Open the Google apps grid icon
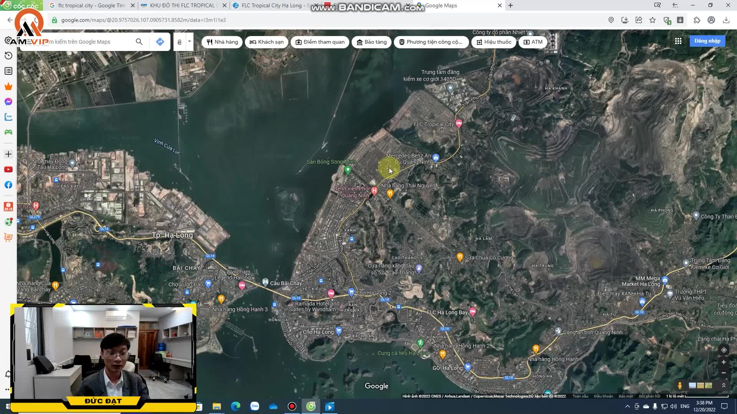This screenshot has height=414, width=737. click(x=678, y=41)
